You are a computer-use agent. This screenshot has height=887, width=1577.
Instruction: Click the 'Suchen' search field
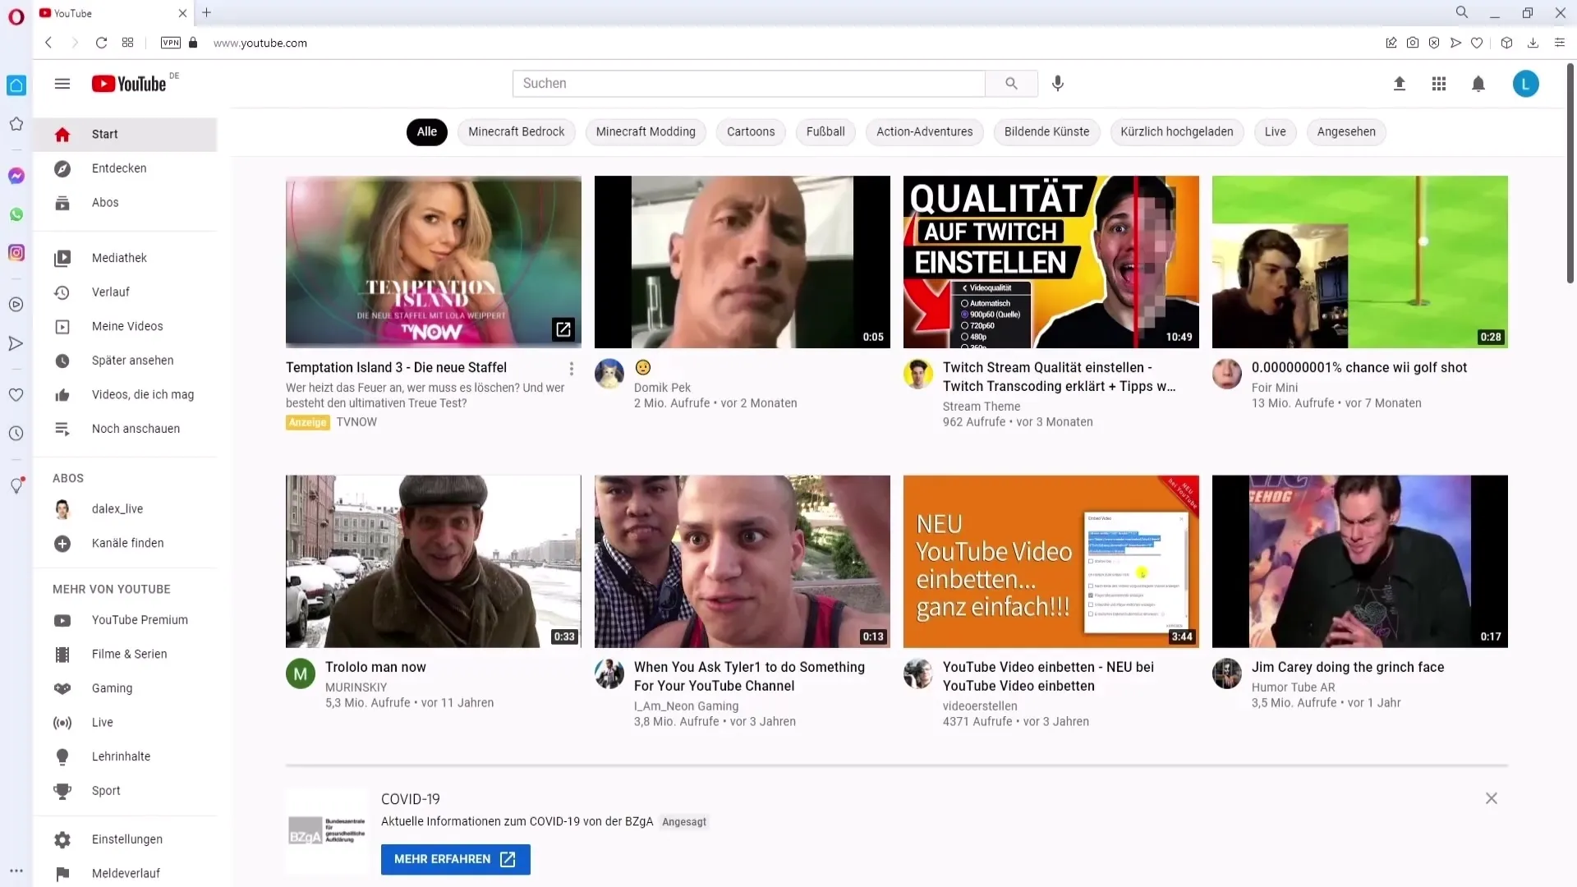(x=749, y=84)
